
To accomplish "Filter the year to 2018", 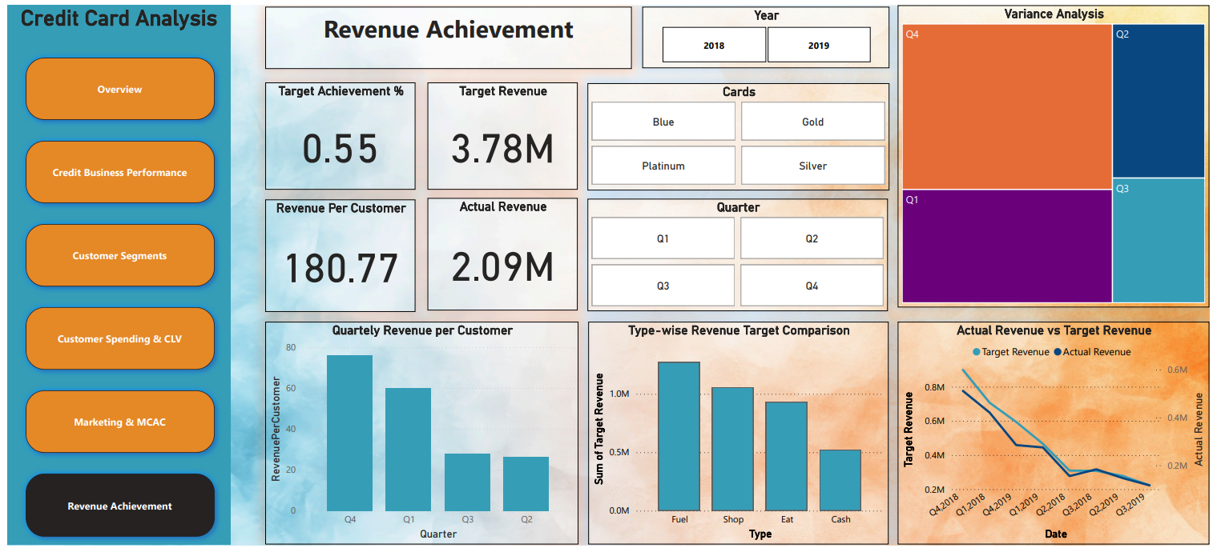I will [714, 45].
